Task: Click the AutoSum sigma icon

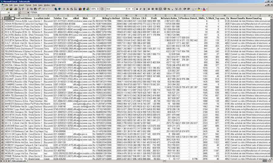Action: coord(64,9)
